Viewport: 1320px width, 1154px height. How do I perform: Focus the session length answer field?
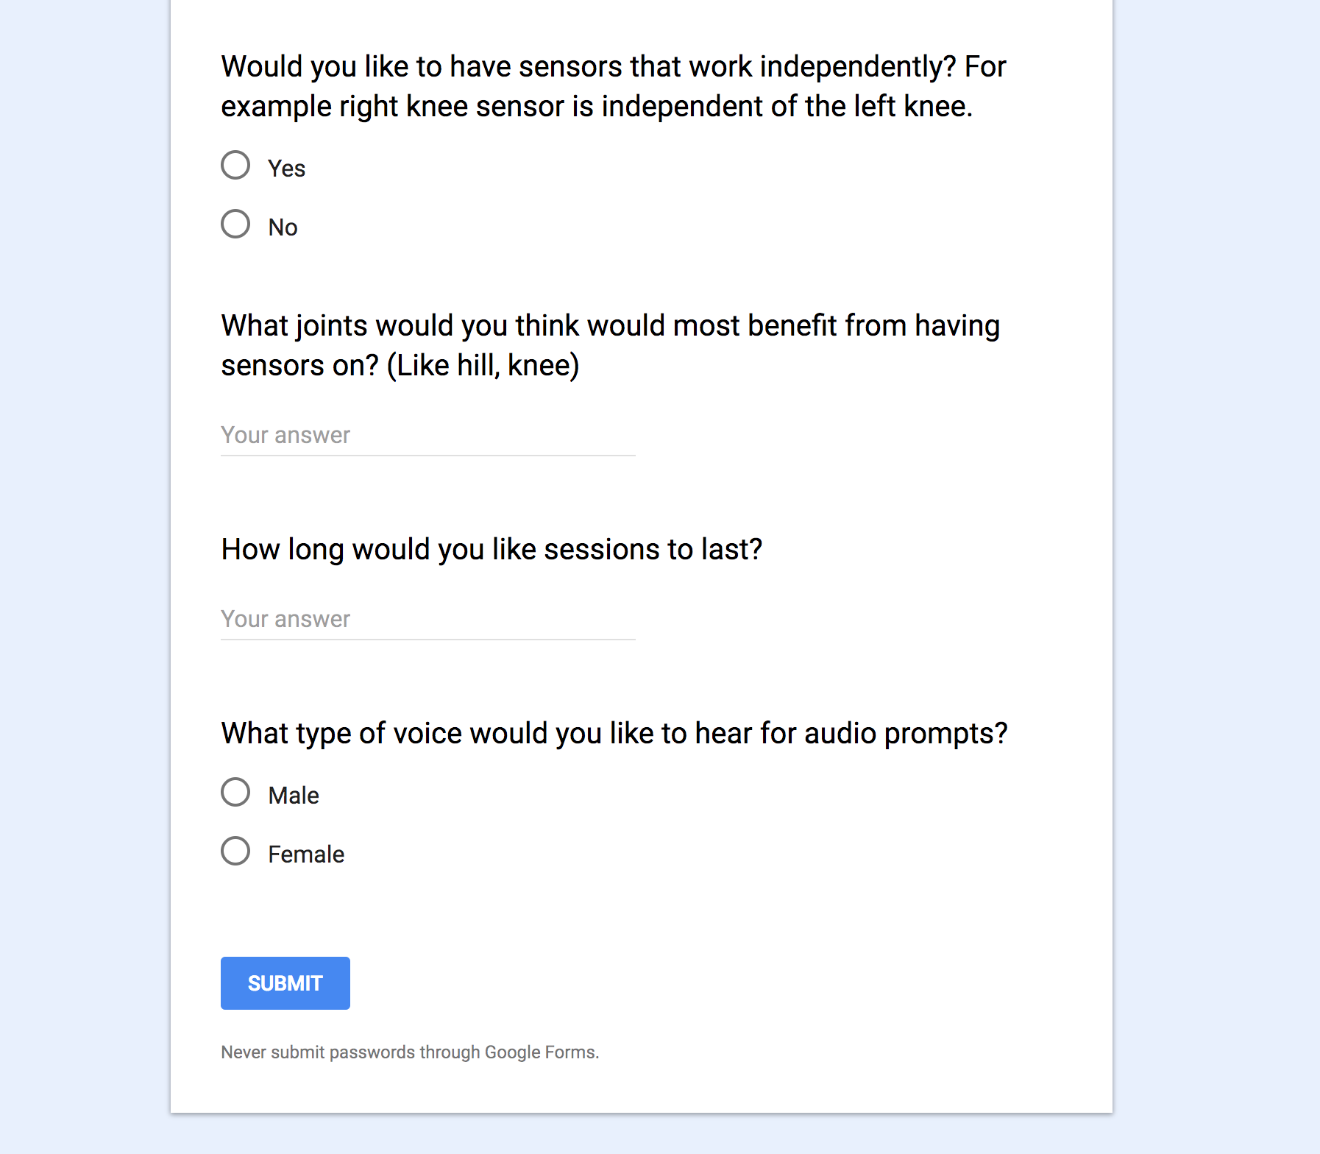click(x=428, y=619)
